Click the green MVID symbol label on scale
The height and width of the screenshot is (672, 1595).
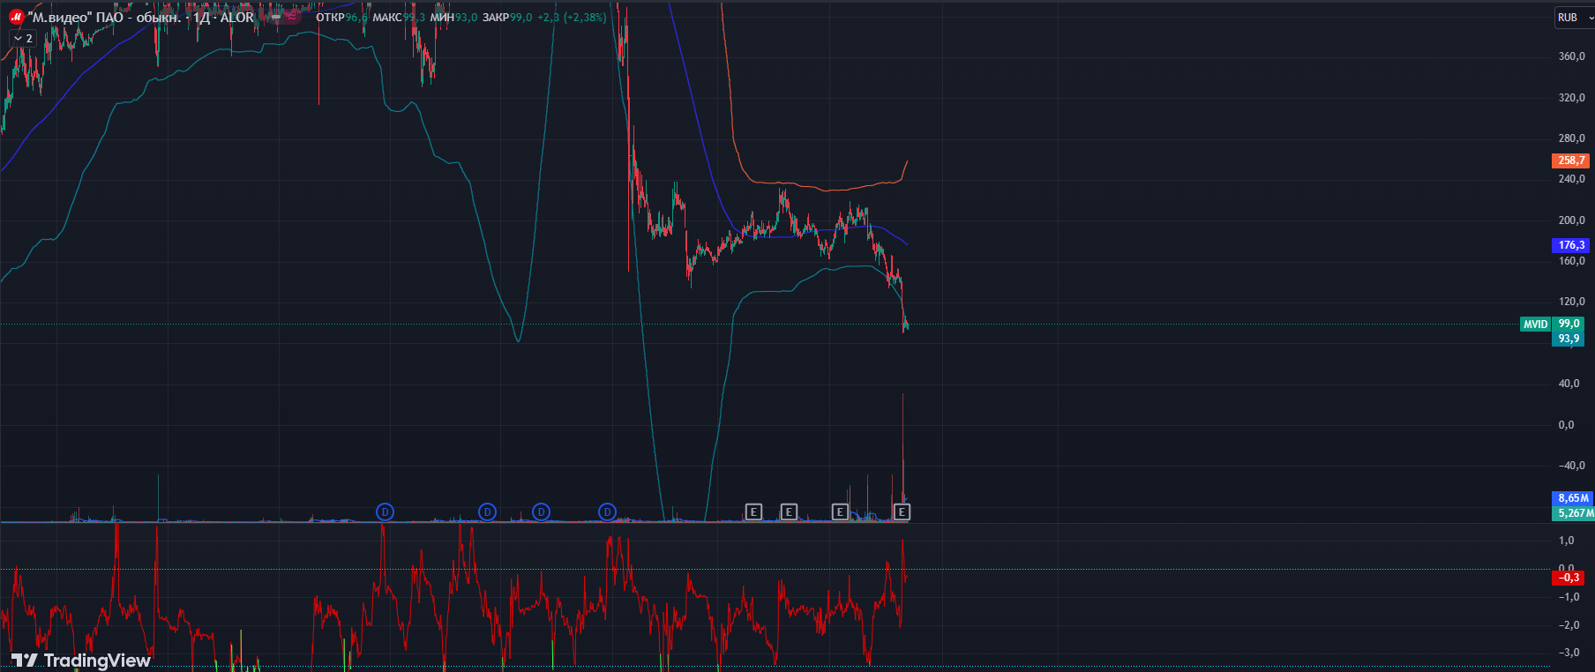tap(1535, 324)
